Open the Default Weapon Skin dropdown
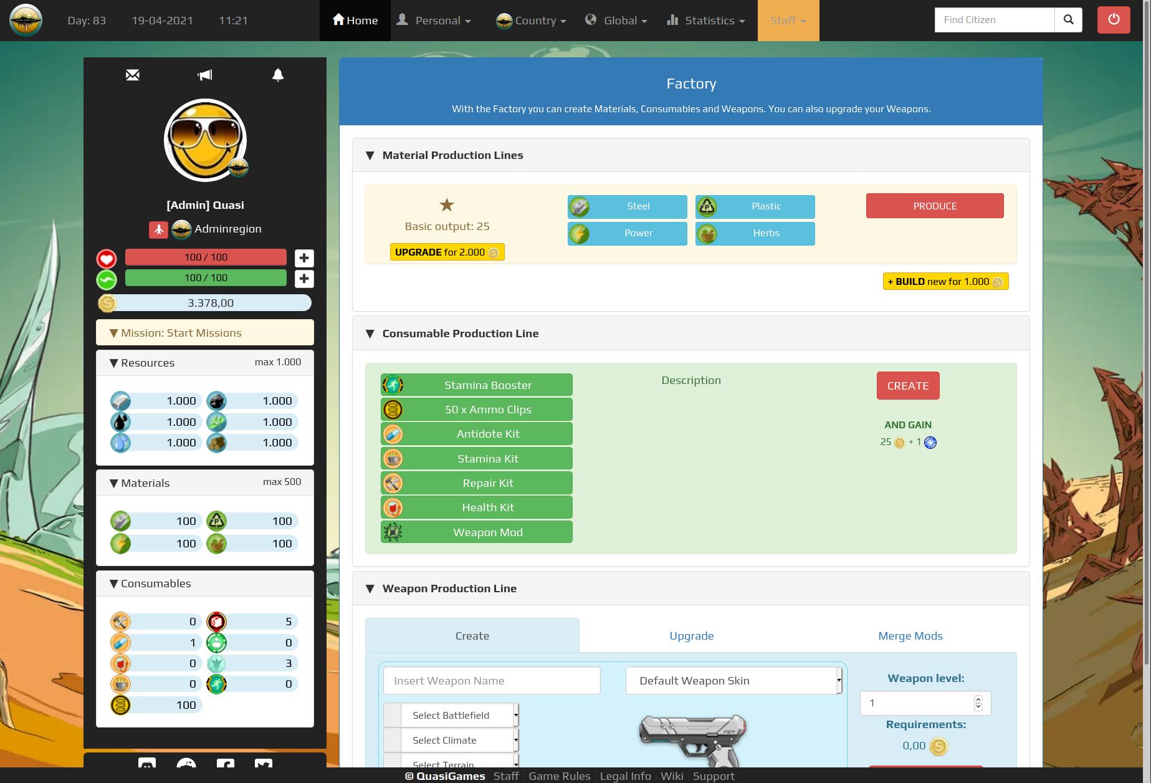Image resolution: width=1151 pixels, height=783 pixels. [733, 681]
